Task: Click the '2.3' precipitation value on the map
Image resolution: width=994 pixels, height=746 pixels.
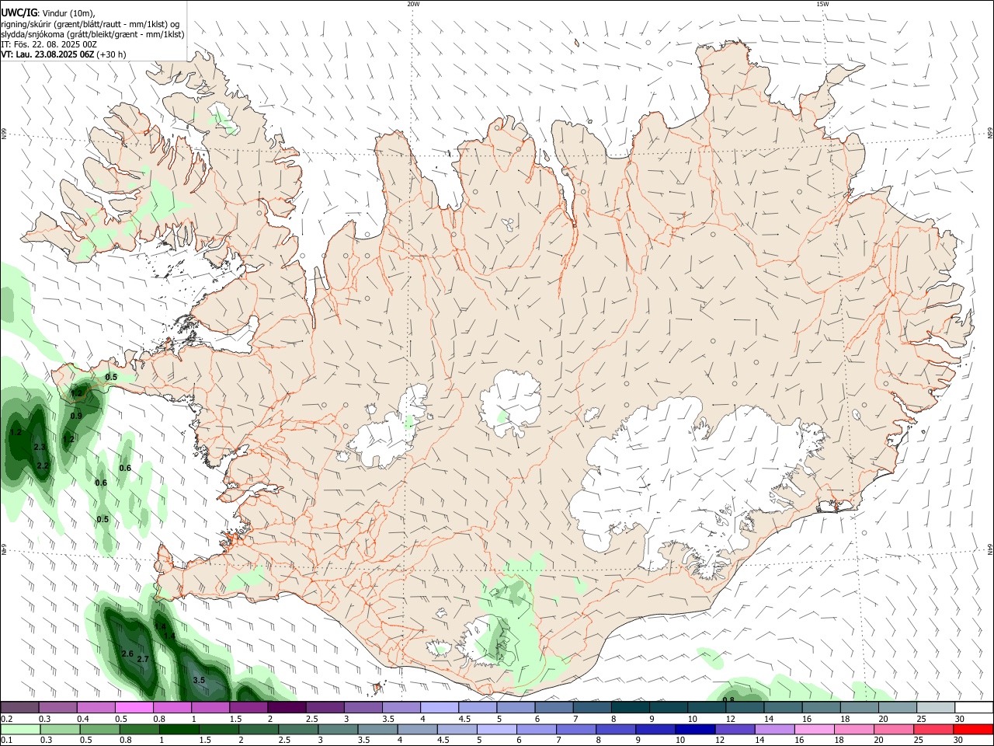Action: click(40, 447)
